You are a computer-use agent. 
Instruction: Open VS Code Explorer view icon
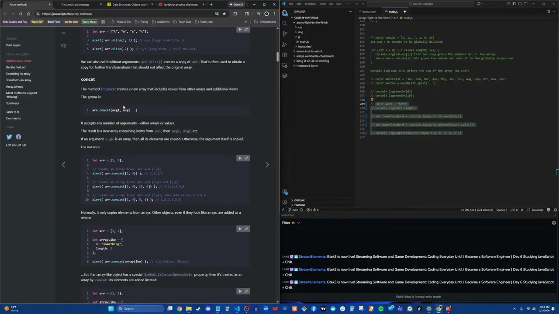285,14
